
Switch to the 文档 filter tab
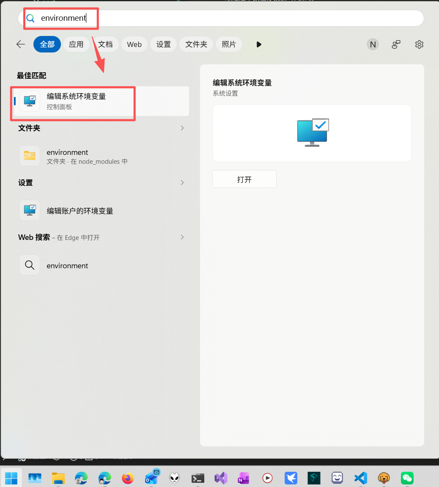pos(106,44)
